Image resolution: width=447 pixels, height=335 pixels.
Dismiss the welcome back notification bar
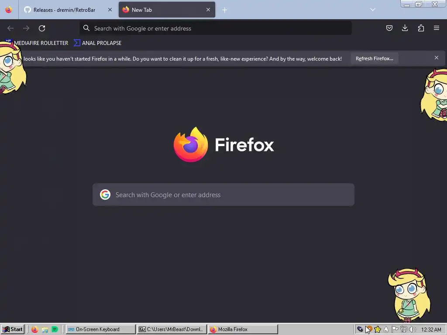(437, 58)
